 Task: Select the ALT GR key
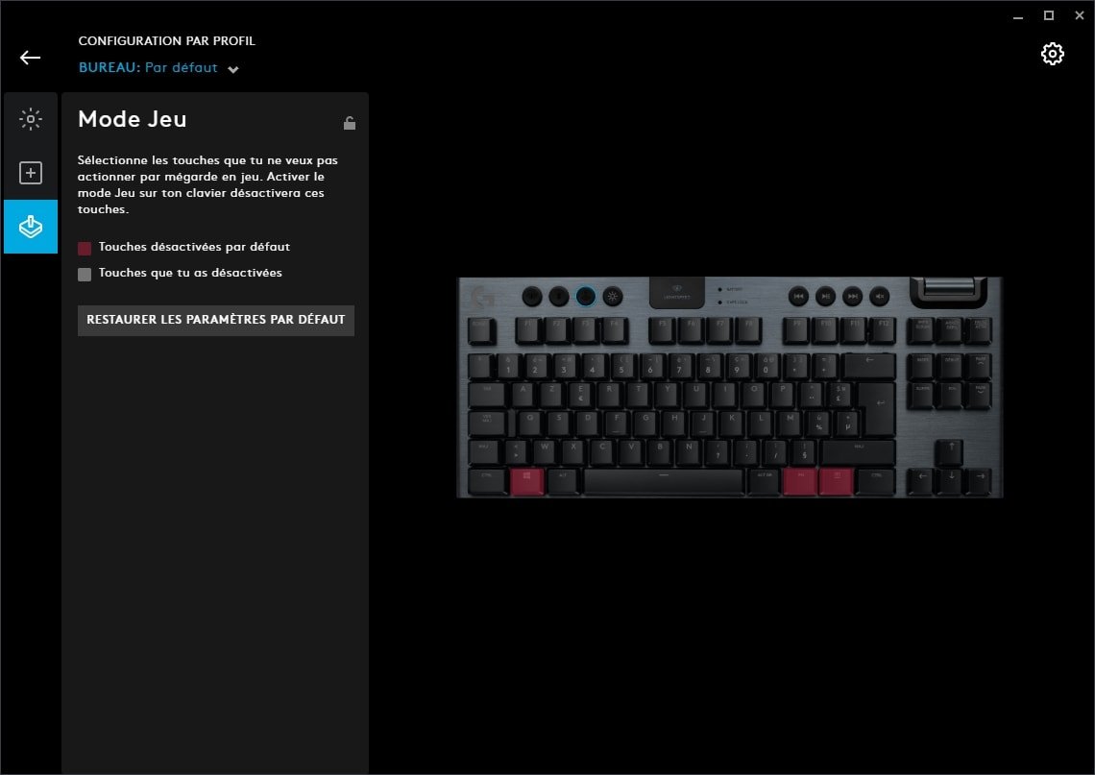click(765, 482)
